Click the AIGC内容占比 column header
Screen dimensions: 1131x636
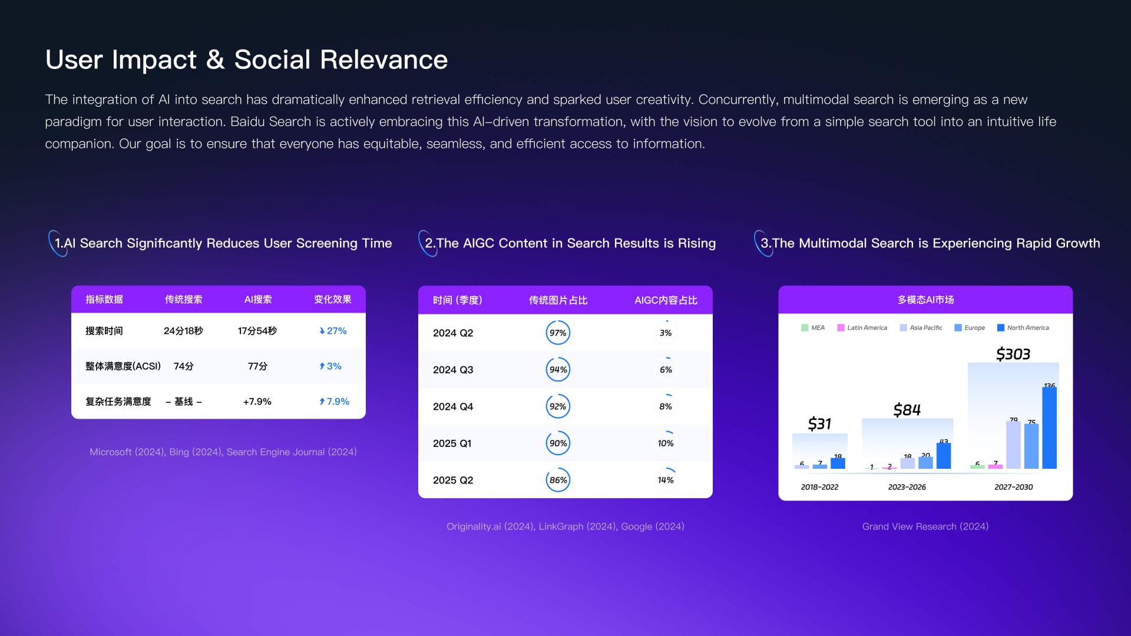click(x=666, y=300)
